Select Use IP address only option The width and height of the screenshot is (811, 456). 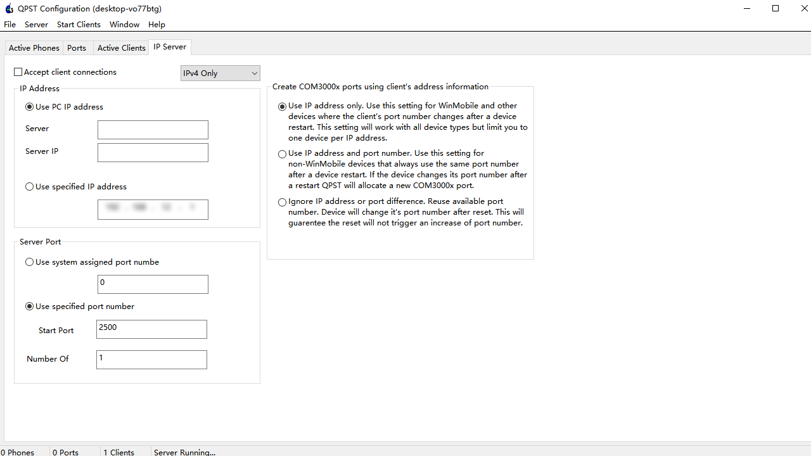[x=283, y=106]
